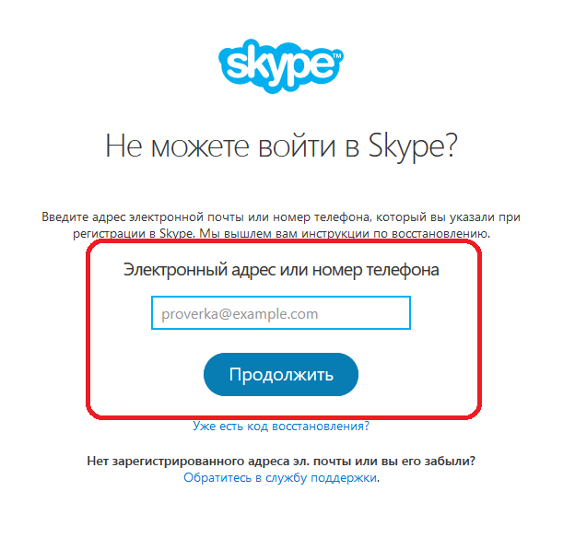Image resolution: width=575 pixels, height=538 pixels.
Task: Click the letter S in Skype logo
Action: [x=235, y=66]
